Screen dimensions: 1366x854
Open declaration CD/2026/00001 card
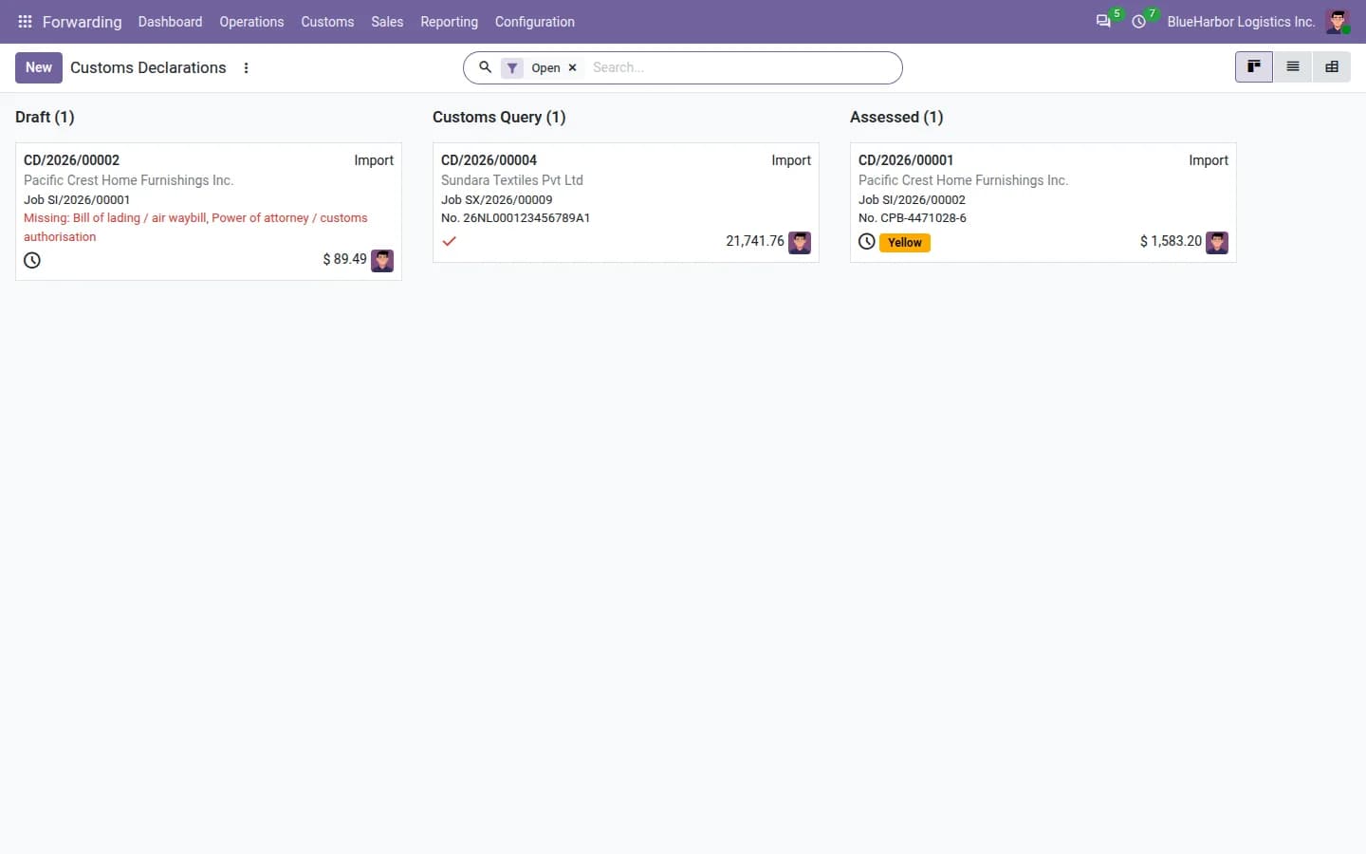pos(1043,202)
